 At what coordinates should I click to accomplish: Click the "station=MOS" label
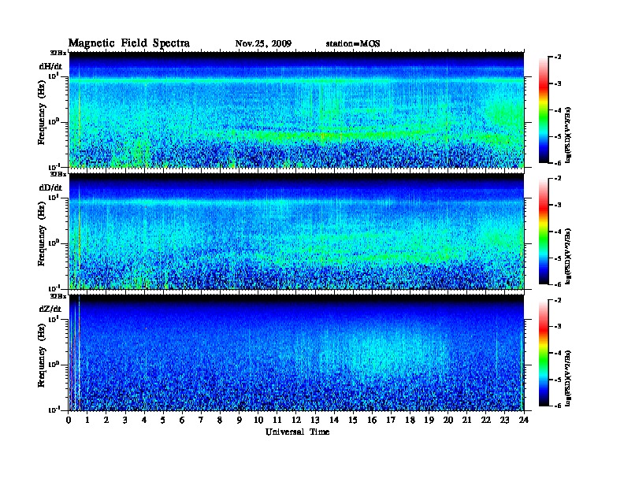(353, 44)
